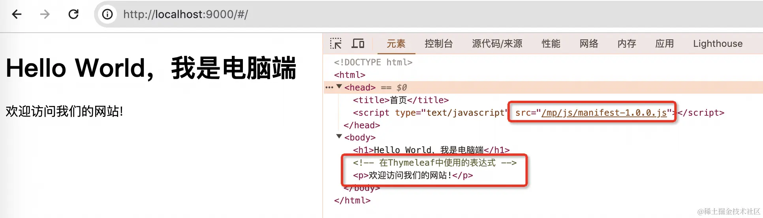Screen dimensions: 763x218
Task: Select the opening <html> node
Action: tap(350, 75)
